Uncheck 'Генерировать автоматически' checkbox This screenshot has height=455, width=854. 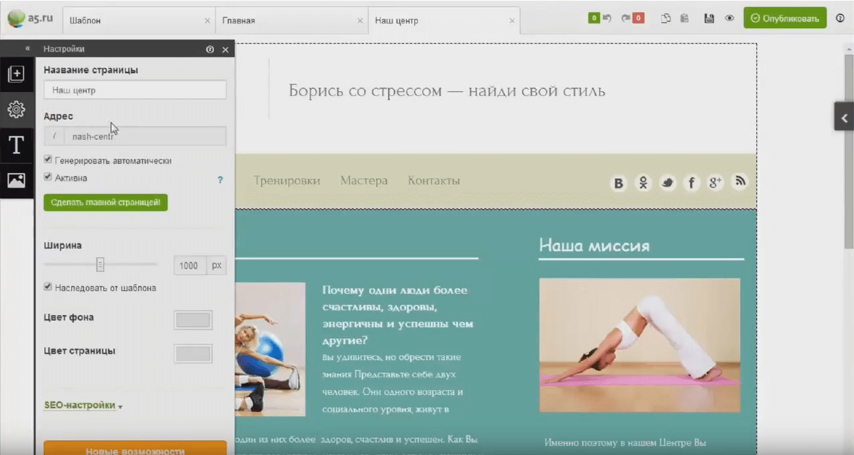48,160
